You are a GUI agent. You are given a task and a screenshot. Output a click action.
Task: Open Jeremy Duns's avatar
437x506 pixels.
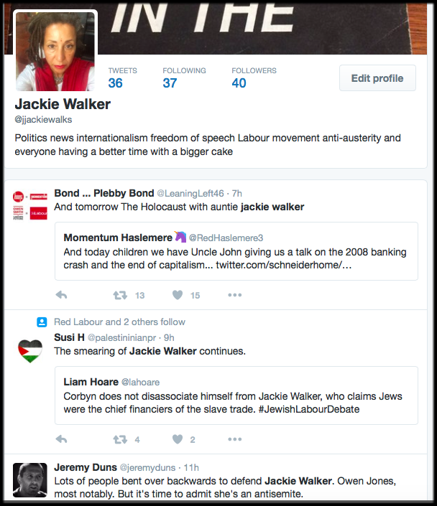click(30, 480)
